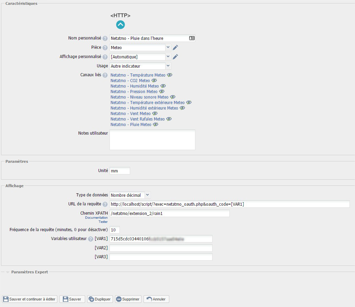
Task: Click the Dupliquer button
Action: [100, 299]
